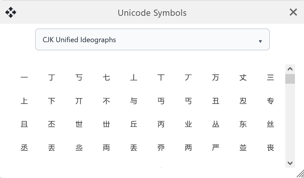Viewport: 304px width, 178px height.
Task: Select the 不 character
Action: pyautogui.click(x=106, y=101)
